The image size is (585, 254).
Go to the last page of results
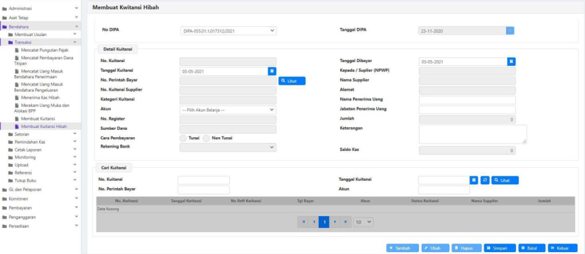[x=344, y=222]
